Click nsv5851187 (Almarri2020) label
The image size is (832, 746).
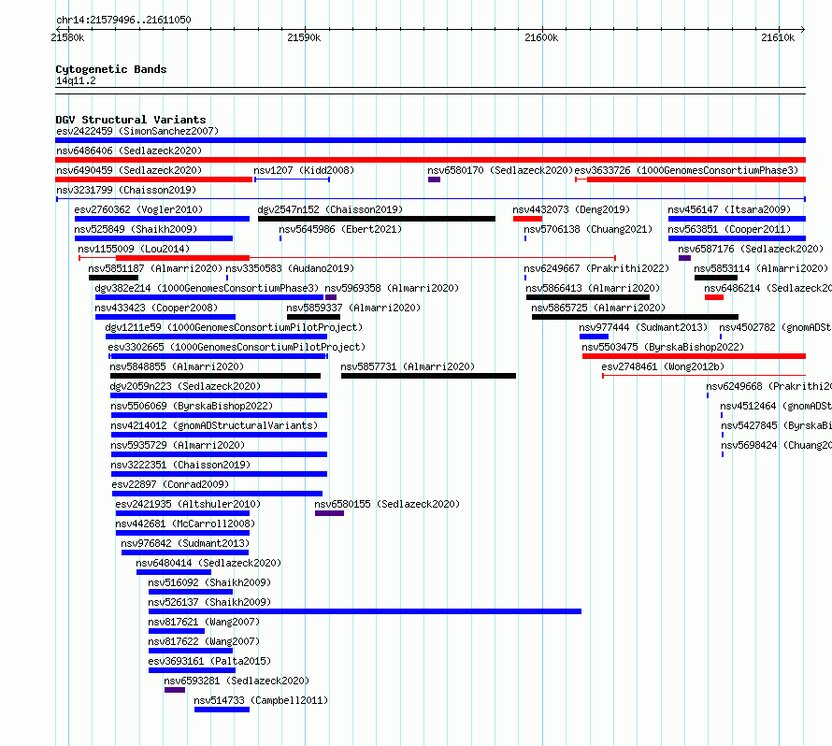pos(155,268)
